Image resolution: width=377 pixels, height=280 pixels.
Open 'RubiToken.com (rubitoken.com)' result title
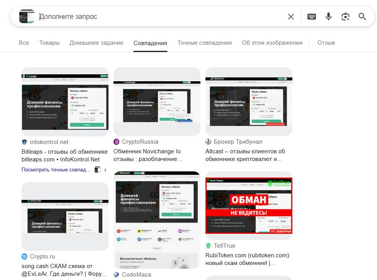click(247, 259)
